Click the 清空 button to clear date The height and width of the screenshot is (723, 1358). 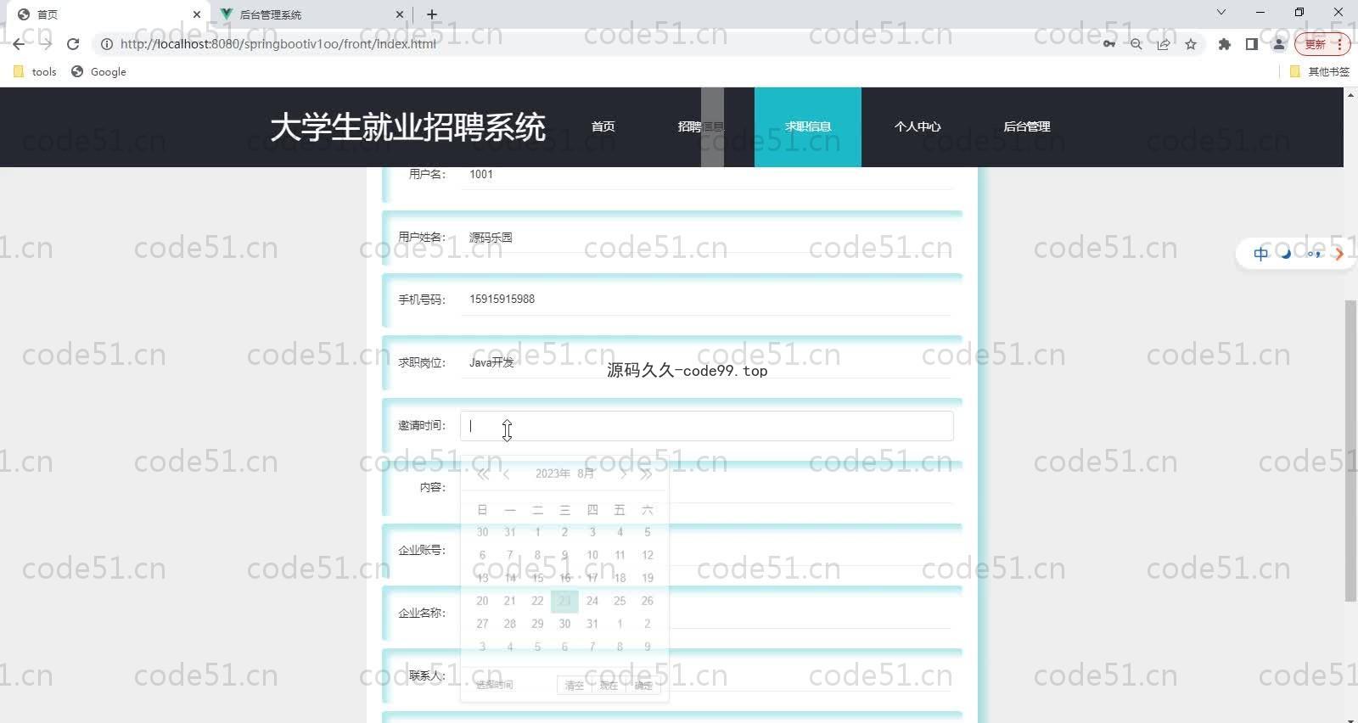click(574, 686)
